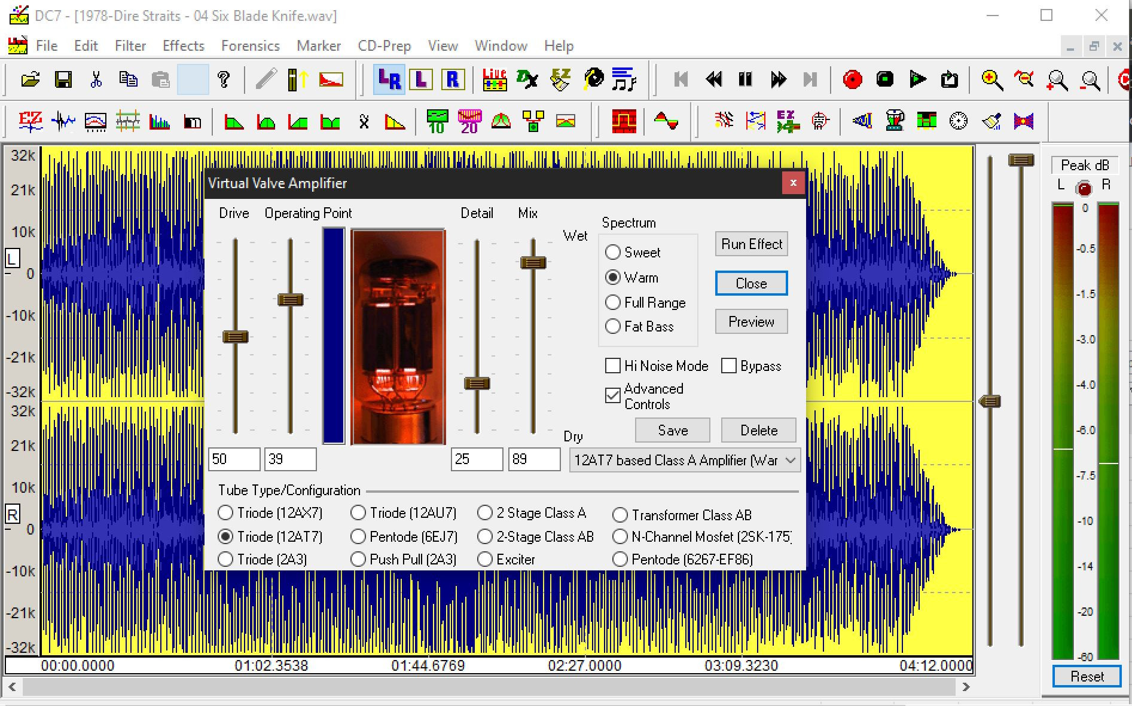
Task: Open the Forensics menu
Action: (x=250, y=46)
